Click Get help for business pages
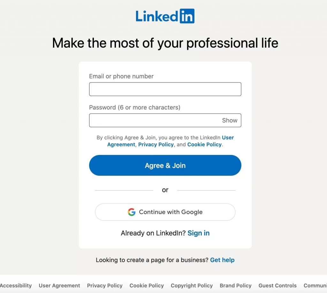The image size is (327, 293). pyautogui.click(x=222, y=260)
